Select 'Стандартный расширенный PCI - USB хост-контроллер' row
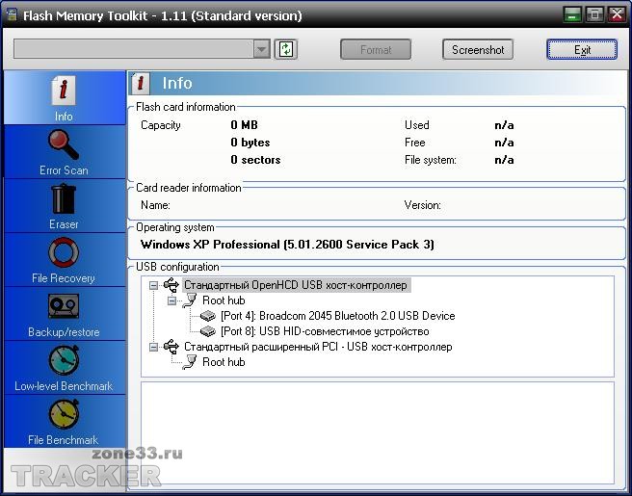 click(x=318, y=347)
